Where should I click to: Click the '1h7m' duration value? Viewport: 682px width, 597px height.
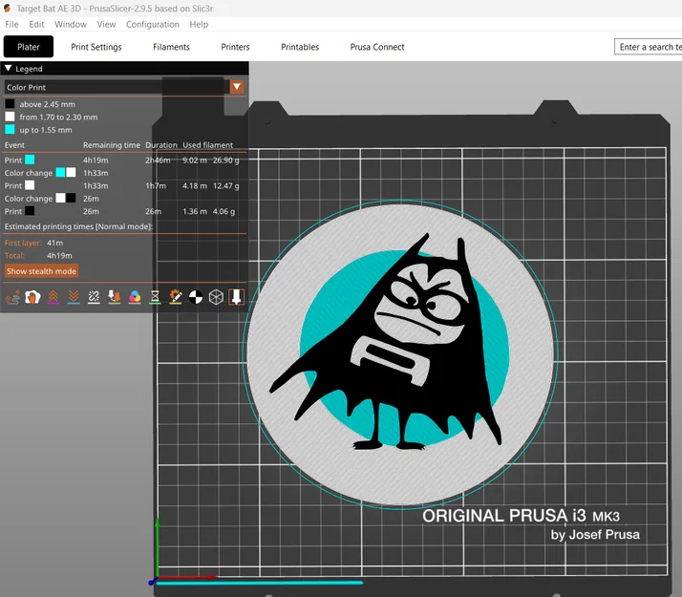[156, 185]
